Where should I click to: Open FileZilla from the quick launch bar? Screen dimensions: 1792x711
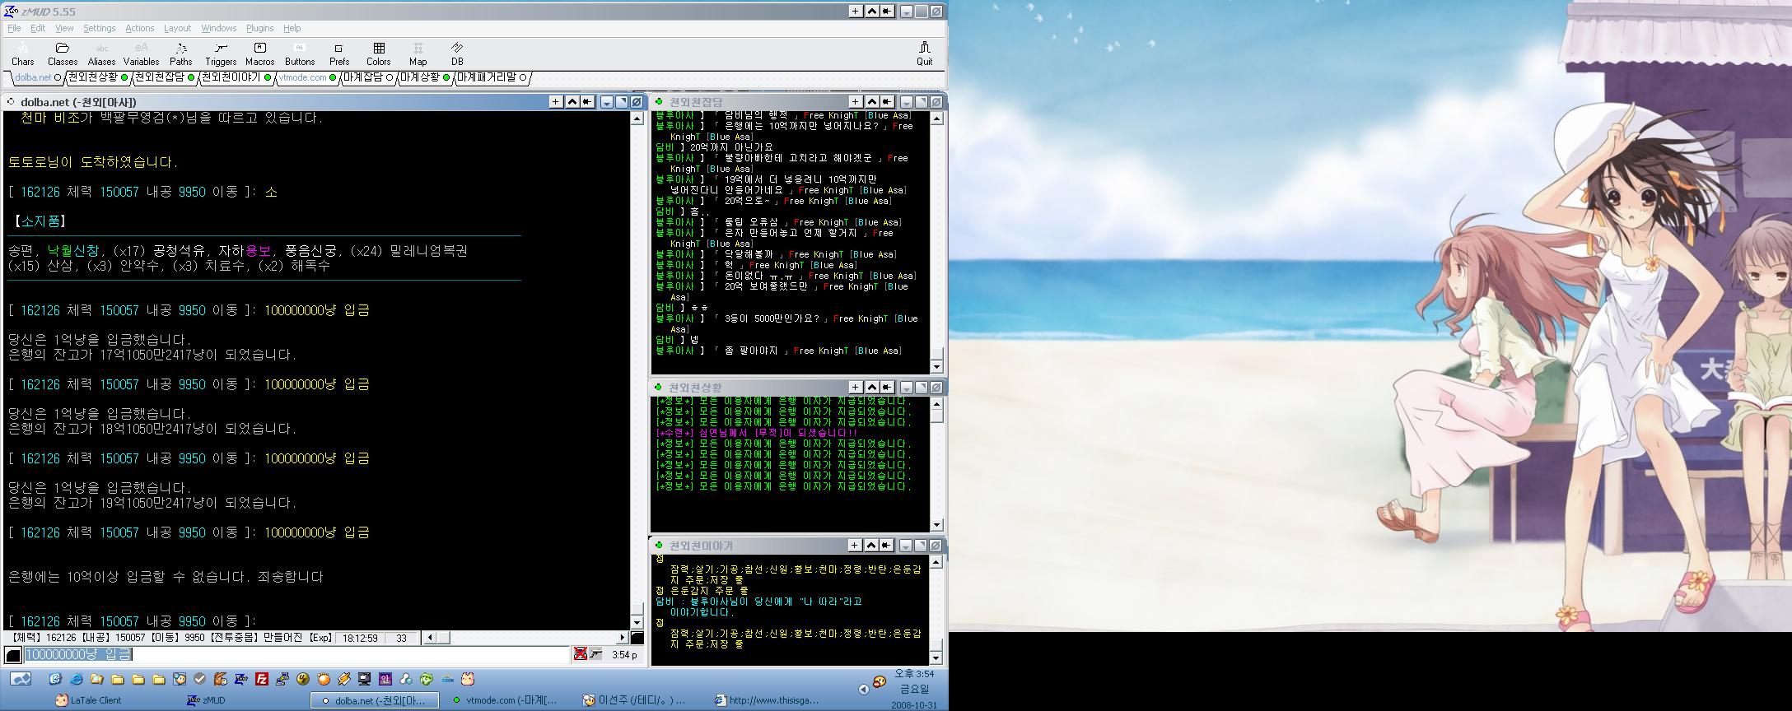click(261, 679)
